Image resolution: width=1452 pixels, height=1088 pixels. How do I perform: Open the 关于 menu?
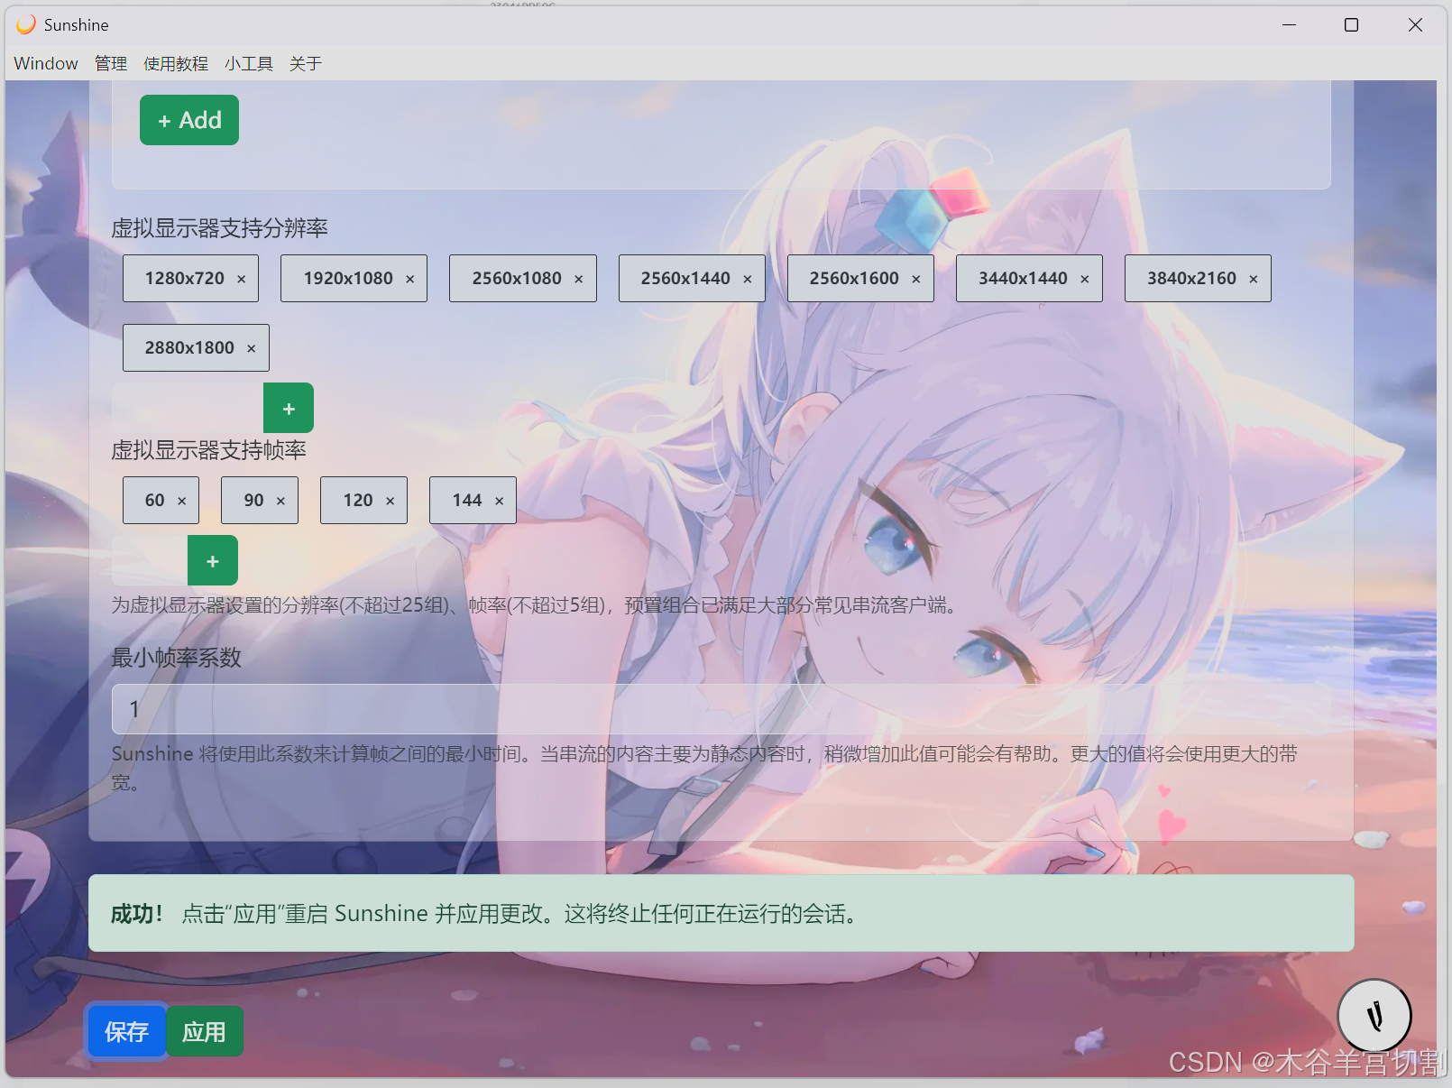click(306, 63)
